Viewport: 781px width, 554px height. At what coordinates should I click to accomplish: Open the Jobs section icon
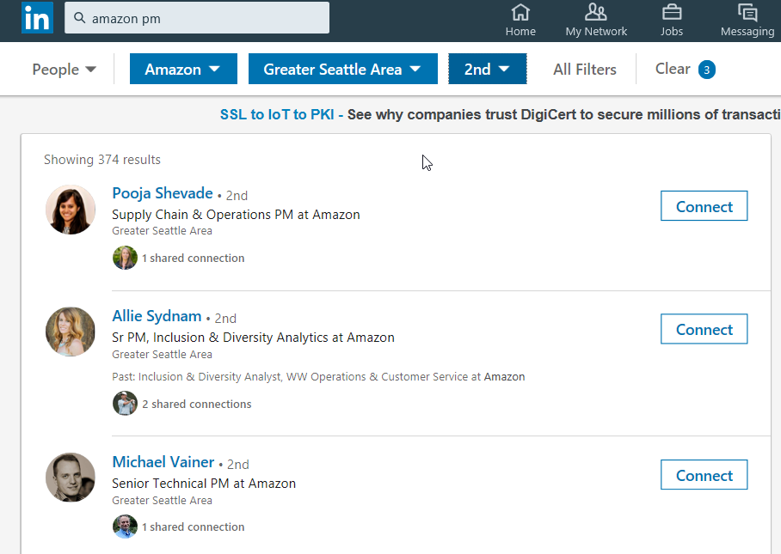(x=672, y=15)
